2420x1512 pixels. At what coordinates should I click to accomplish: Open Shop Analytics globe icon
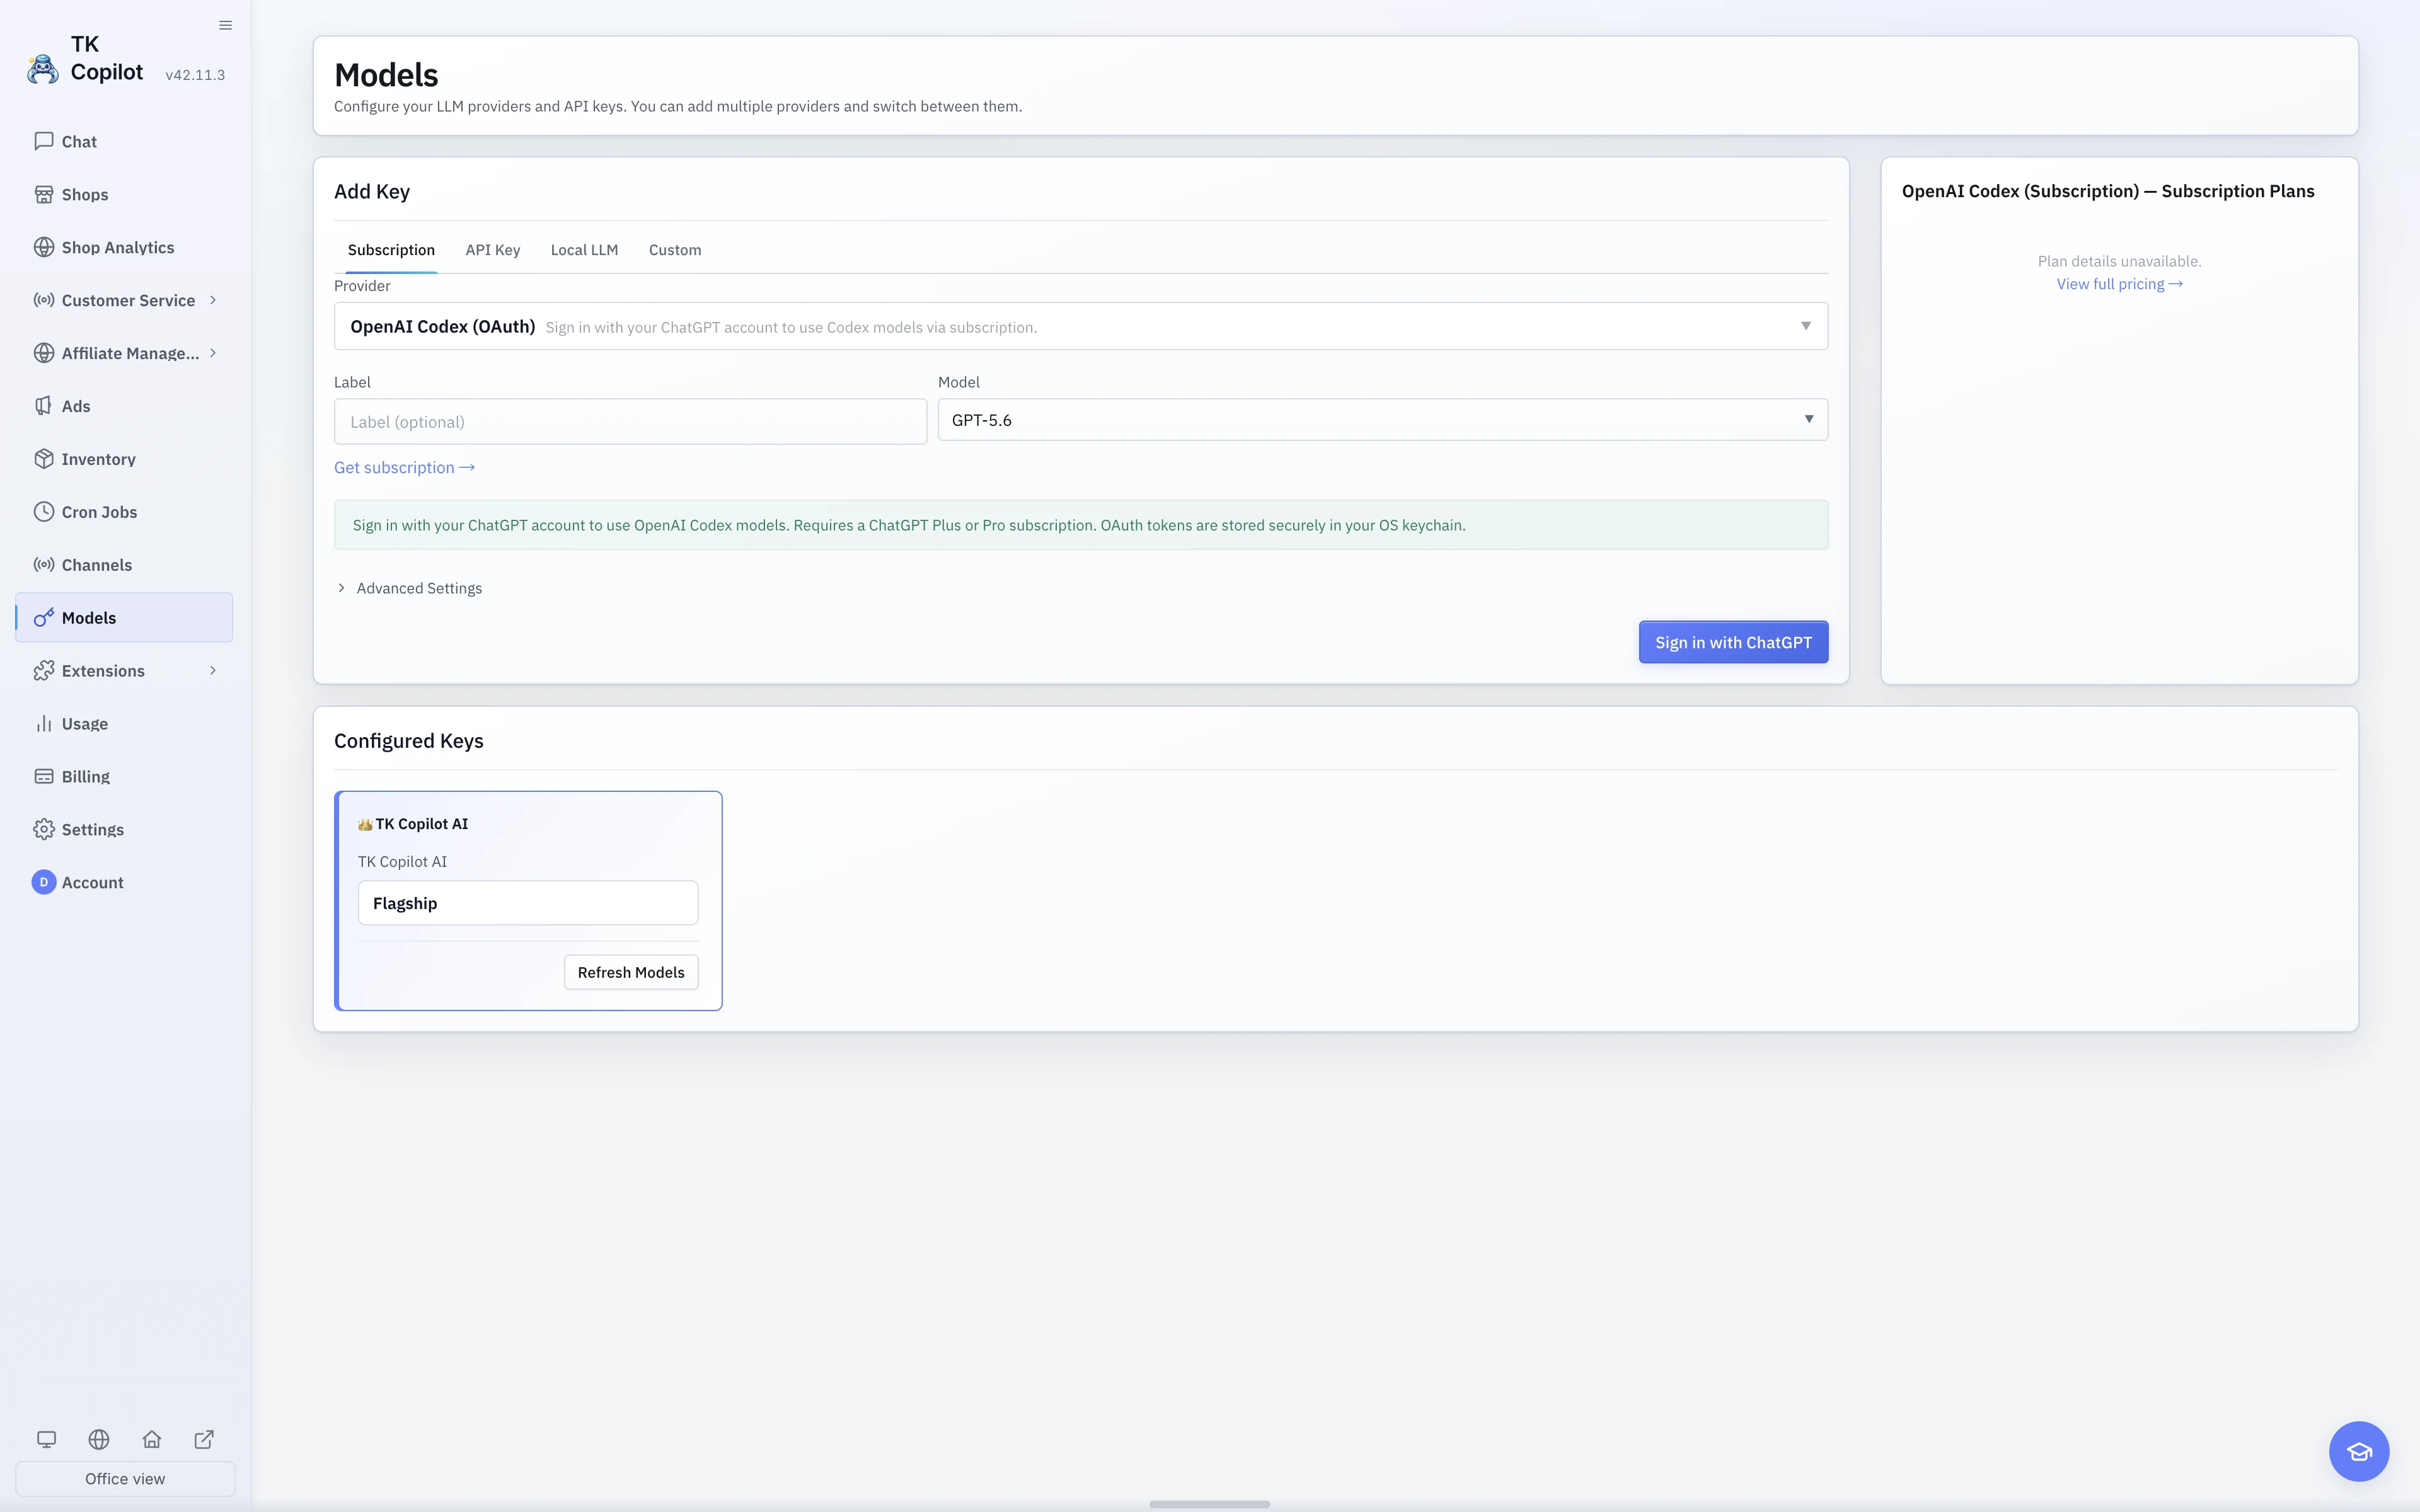43,247
